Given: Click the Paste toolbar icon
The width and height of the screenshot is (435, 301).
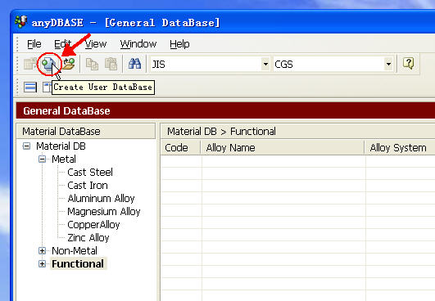Looking at the screenshot, I should point(111,64).
